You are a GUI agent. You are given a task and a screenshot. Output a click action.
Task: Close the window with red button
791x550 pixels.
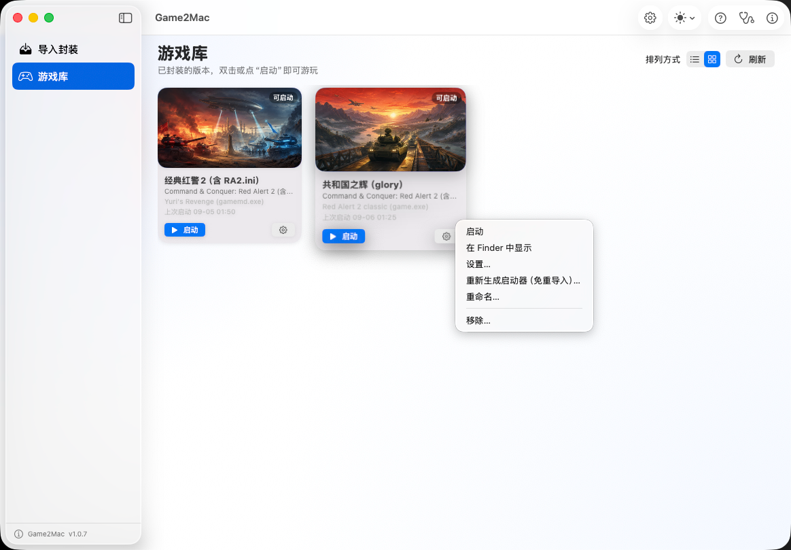[18, 18]
